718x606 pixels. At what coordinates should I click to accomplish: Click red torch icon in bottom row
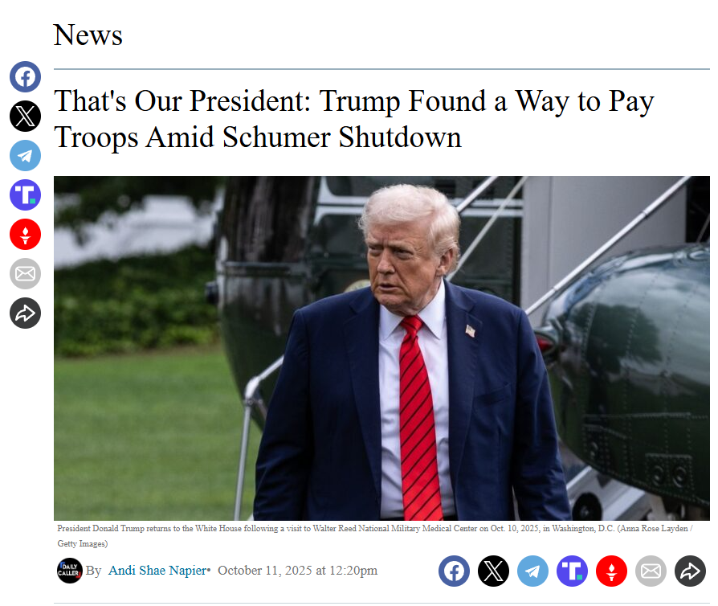(611, 571)
